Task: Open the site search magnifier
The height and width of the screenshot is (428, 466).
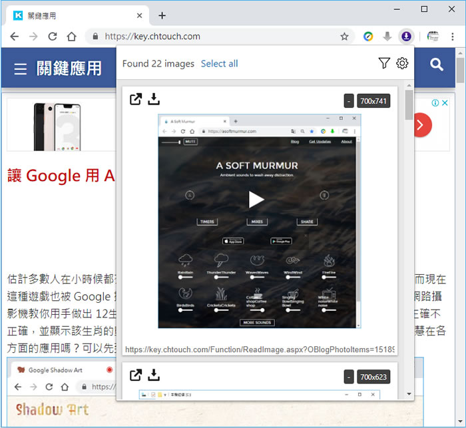Action: (436, 65)
